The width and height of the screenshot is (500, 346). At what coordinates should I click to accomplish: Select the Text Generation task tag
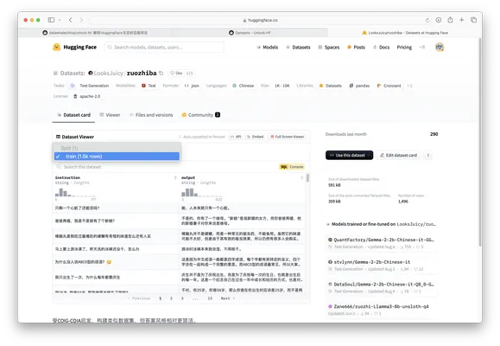coord(90,86)
